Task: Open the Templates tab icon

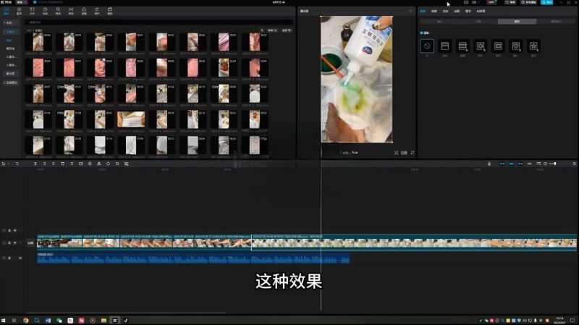Action: click(x=110, y=11)
